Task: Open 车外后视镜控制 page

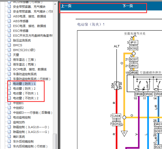Action: pyautogui.click(x=24, y=142)
